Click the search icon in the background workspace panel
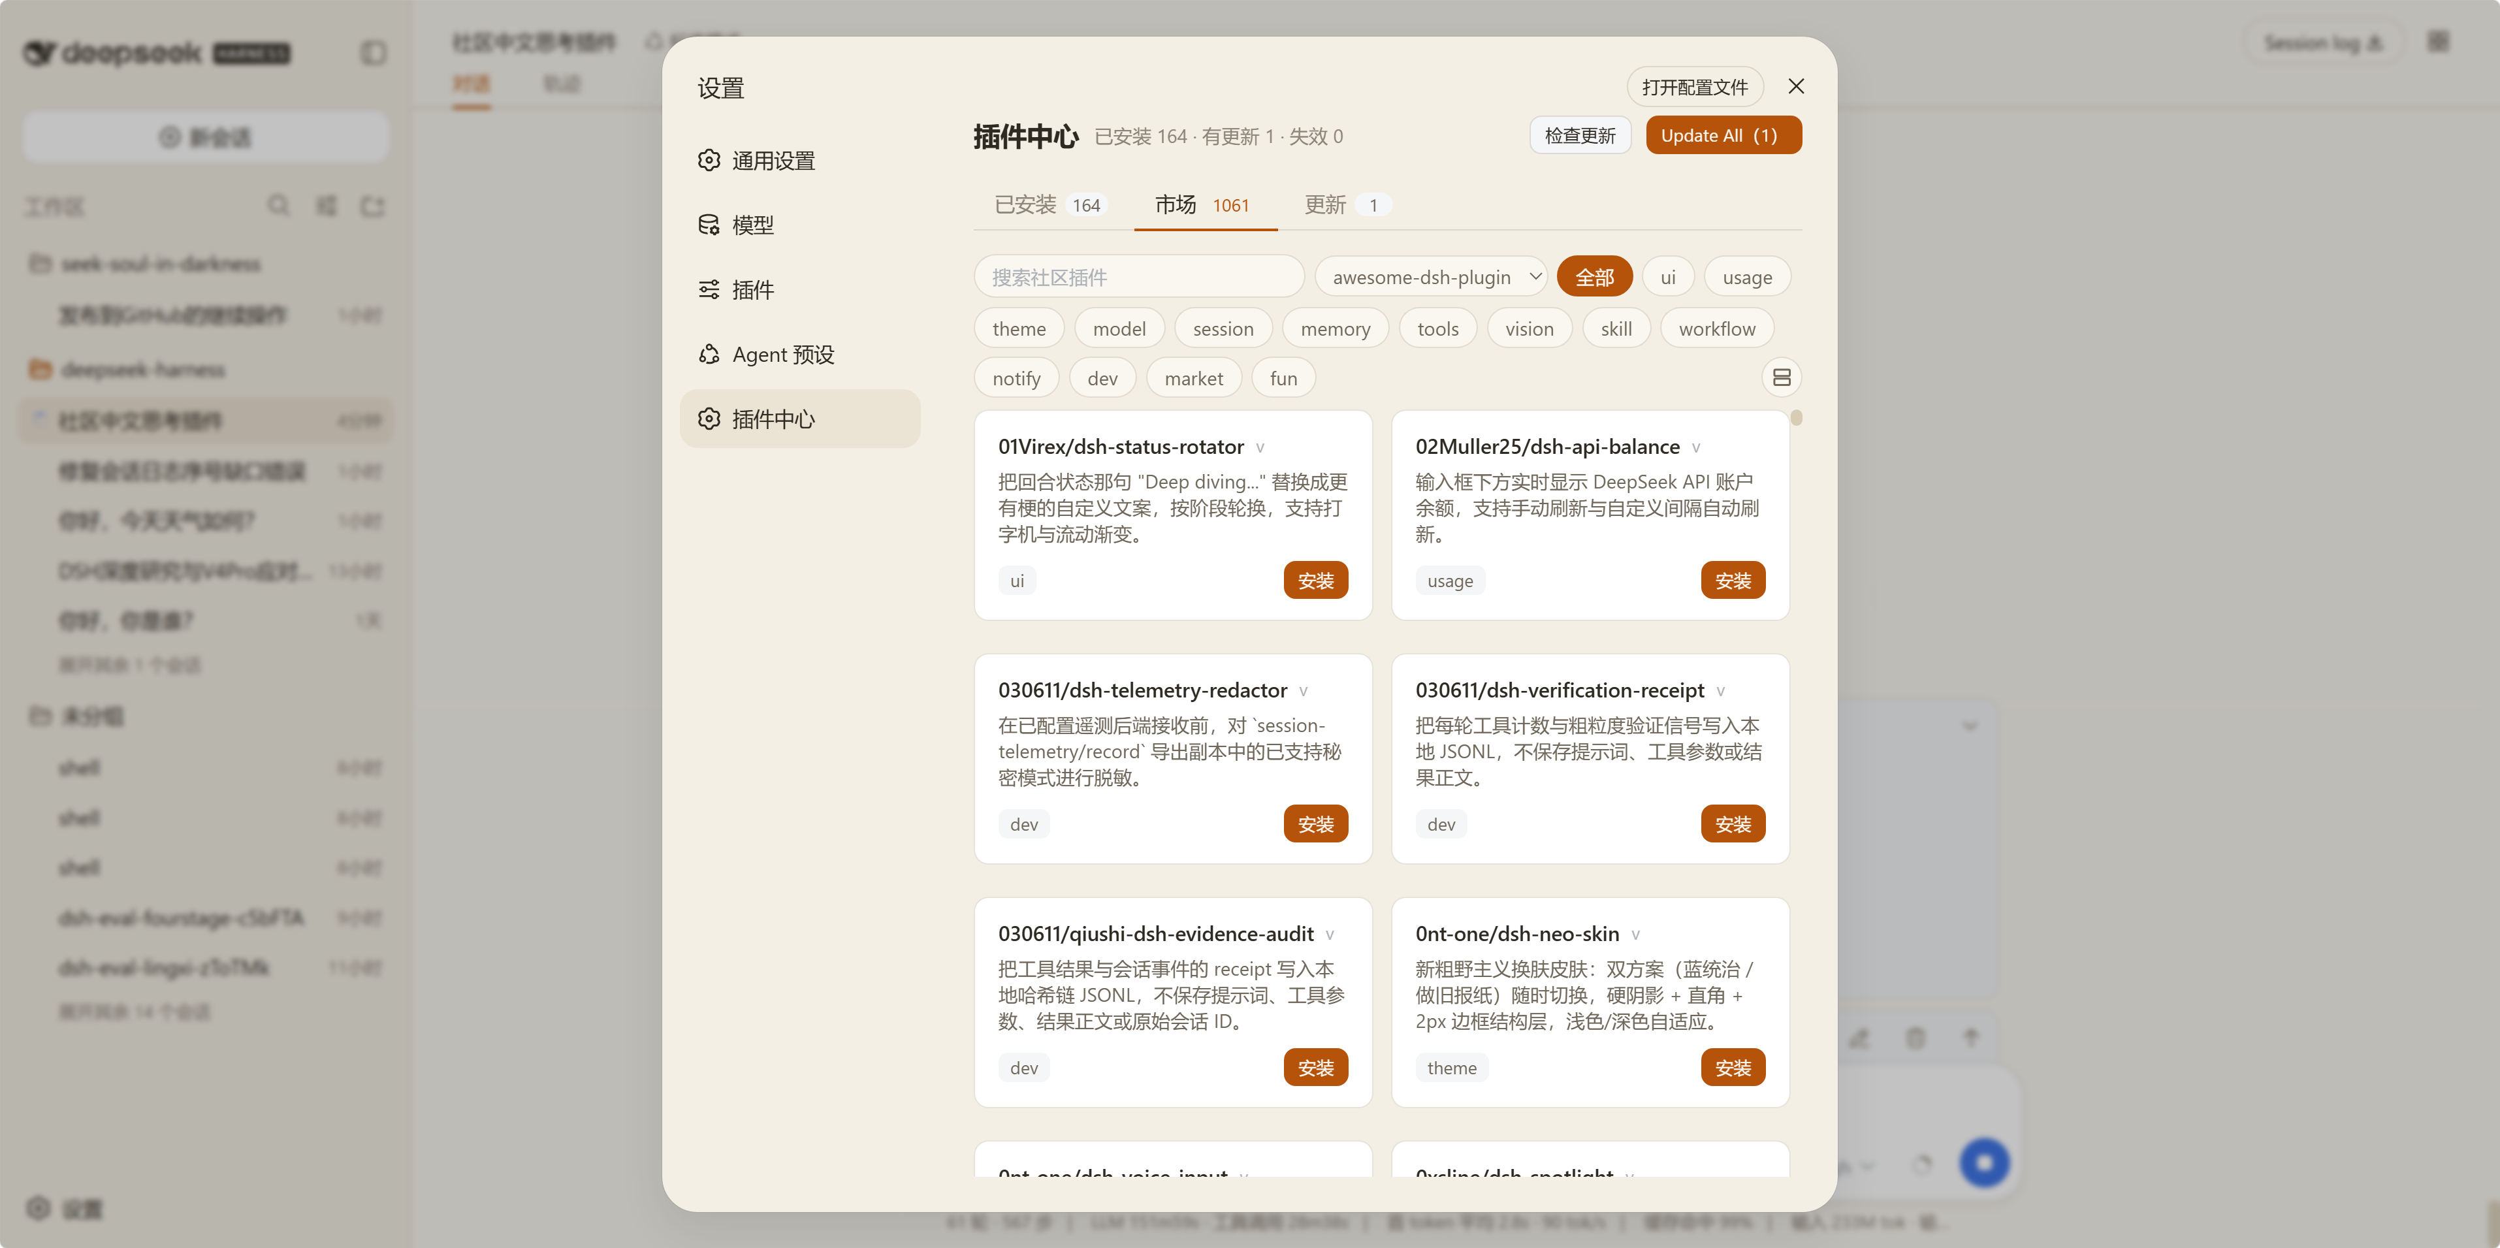The image size is (2500, 1248). pyautogui.click(x=278, y=206)
